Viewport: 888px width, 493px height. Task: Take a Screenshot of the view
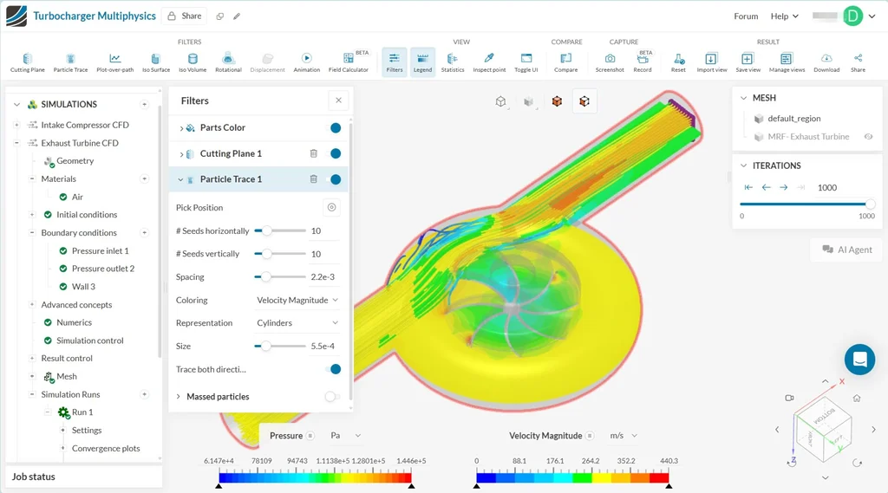coord(610,62)
